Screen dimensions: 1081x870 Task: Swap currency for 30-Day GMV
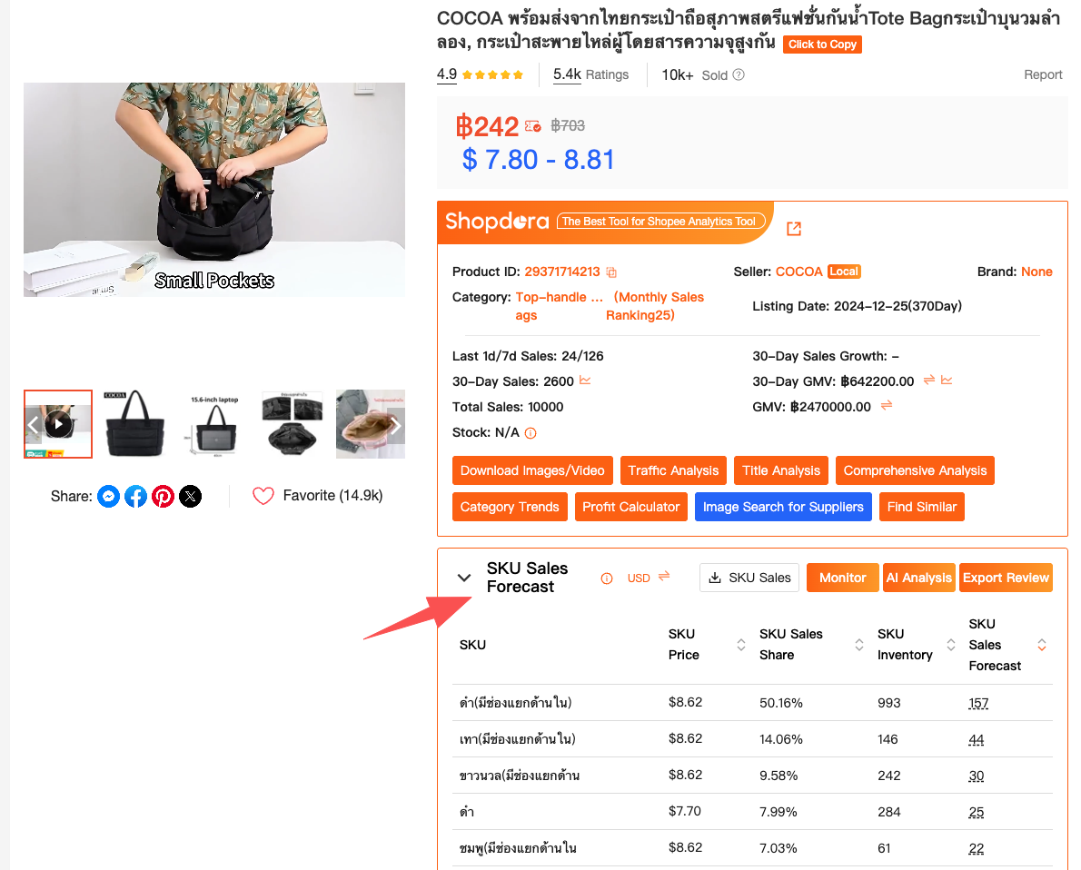(928, 380)
